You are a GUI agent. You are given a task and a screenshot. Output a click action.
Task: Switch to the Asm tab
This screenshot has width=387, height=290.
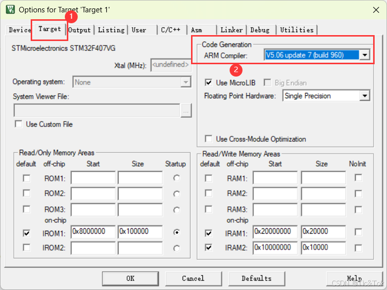point(202,30)
